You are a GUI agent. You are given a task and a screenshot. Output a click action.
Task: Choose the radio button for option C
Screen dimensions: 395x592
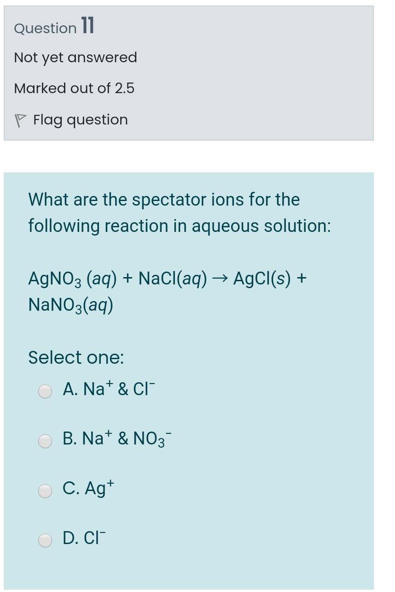[45, 491]
